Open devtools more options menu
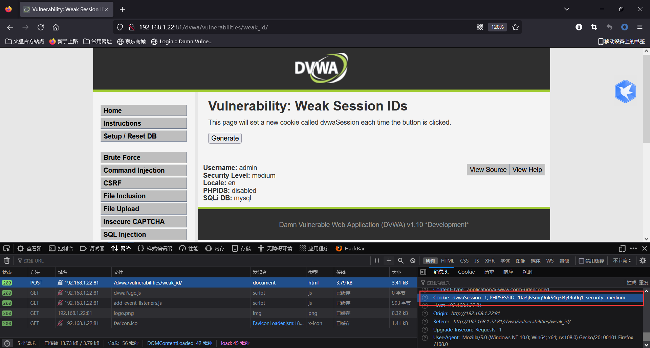Viewport: 650px width, 348px height. click(633, 249)
